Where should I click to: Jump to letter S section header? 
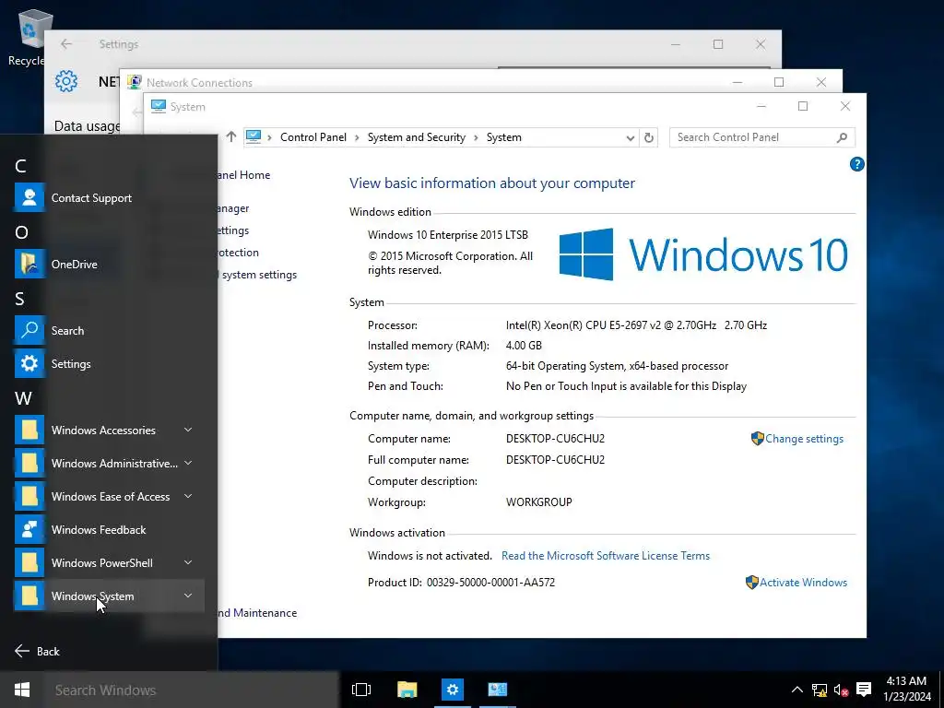click(x=20, y=299)
